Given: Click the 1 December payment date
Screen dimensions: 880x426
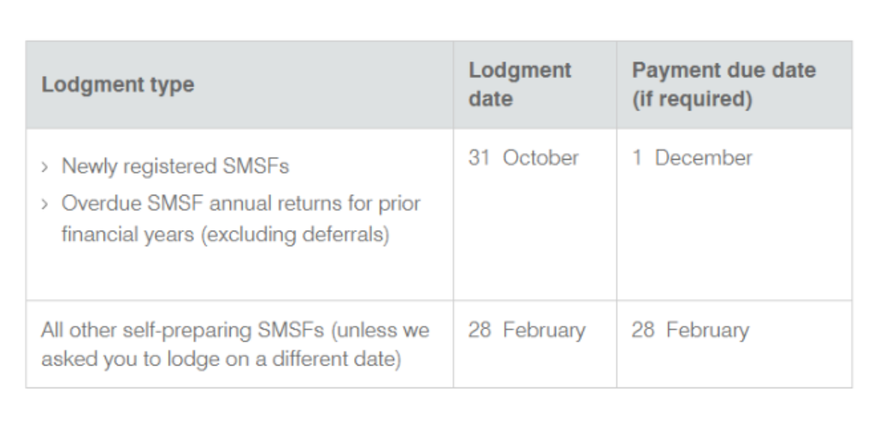Looking at the screenshot, I should point(692,157).
